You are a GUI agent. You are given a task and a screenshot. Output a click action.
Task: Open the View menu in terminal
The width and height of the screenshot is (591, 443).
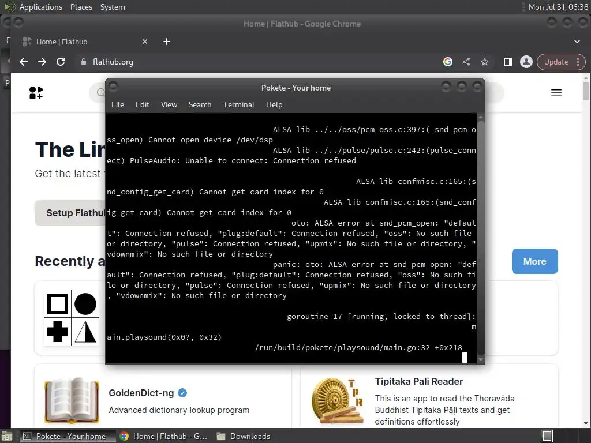[169, 105]
